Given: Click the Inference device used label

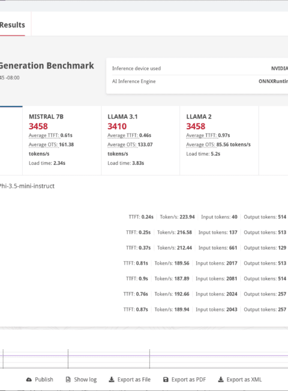Looking at the screenshot, I should coord(136,69).
